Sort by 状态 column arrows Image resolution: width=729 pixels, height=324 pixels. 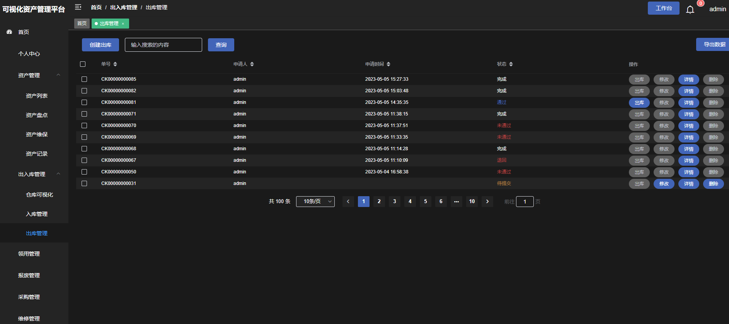511,64
